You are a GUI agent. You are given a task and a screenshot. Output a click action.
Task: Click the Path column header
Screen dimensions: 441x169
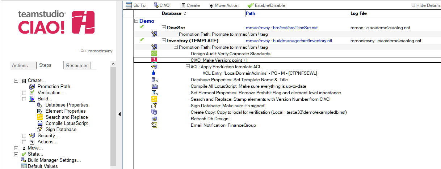(251, 13)
